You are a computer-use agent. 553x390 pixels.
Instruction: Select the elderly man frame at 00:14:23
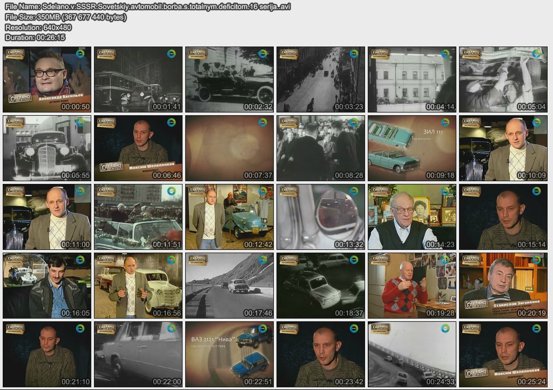(x=412, y=217)
